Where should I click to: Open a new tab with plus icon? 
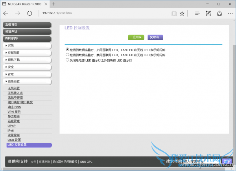tap(53, 4)
